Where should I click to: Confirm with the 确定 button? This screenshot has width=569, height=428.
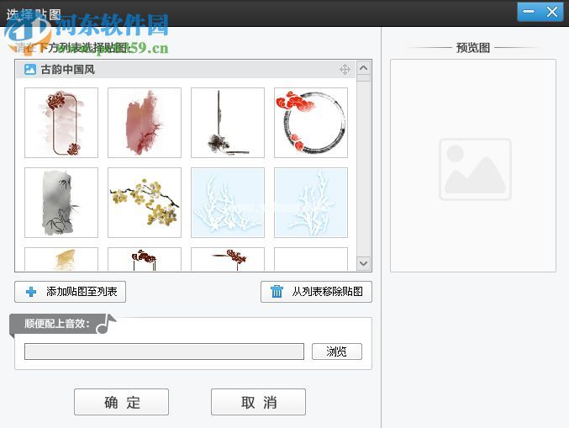pyautogui.click(x=121, y=402)
